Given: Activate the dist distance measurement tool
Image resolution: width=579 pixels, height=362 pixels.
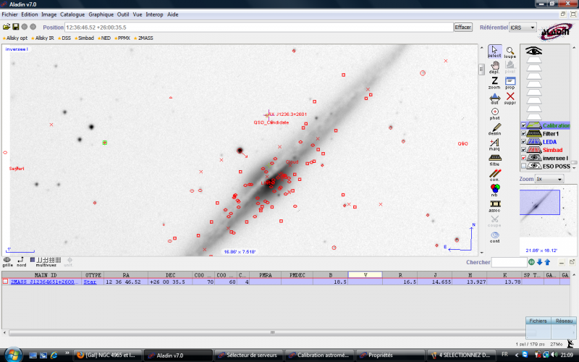Looking at the screenshot, I should click(x=494, y=98).
